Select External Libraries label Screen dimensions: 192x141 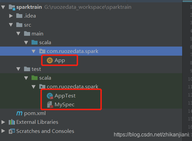point(37,122)
